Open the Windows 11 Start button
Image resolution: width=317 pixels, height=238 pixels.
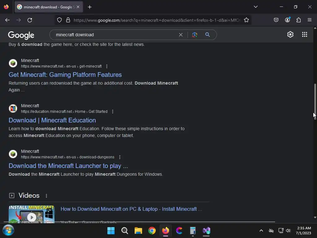(x=111, y=231)
